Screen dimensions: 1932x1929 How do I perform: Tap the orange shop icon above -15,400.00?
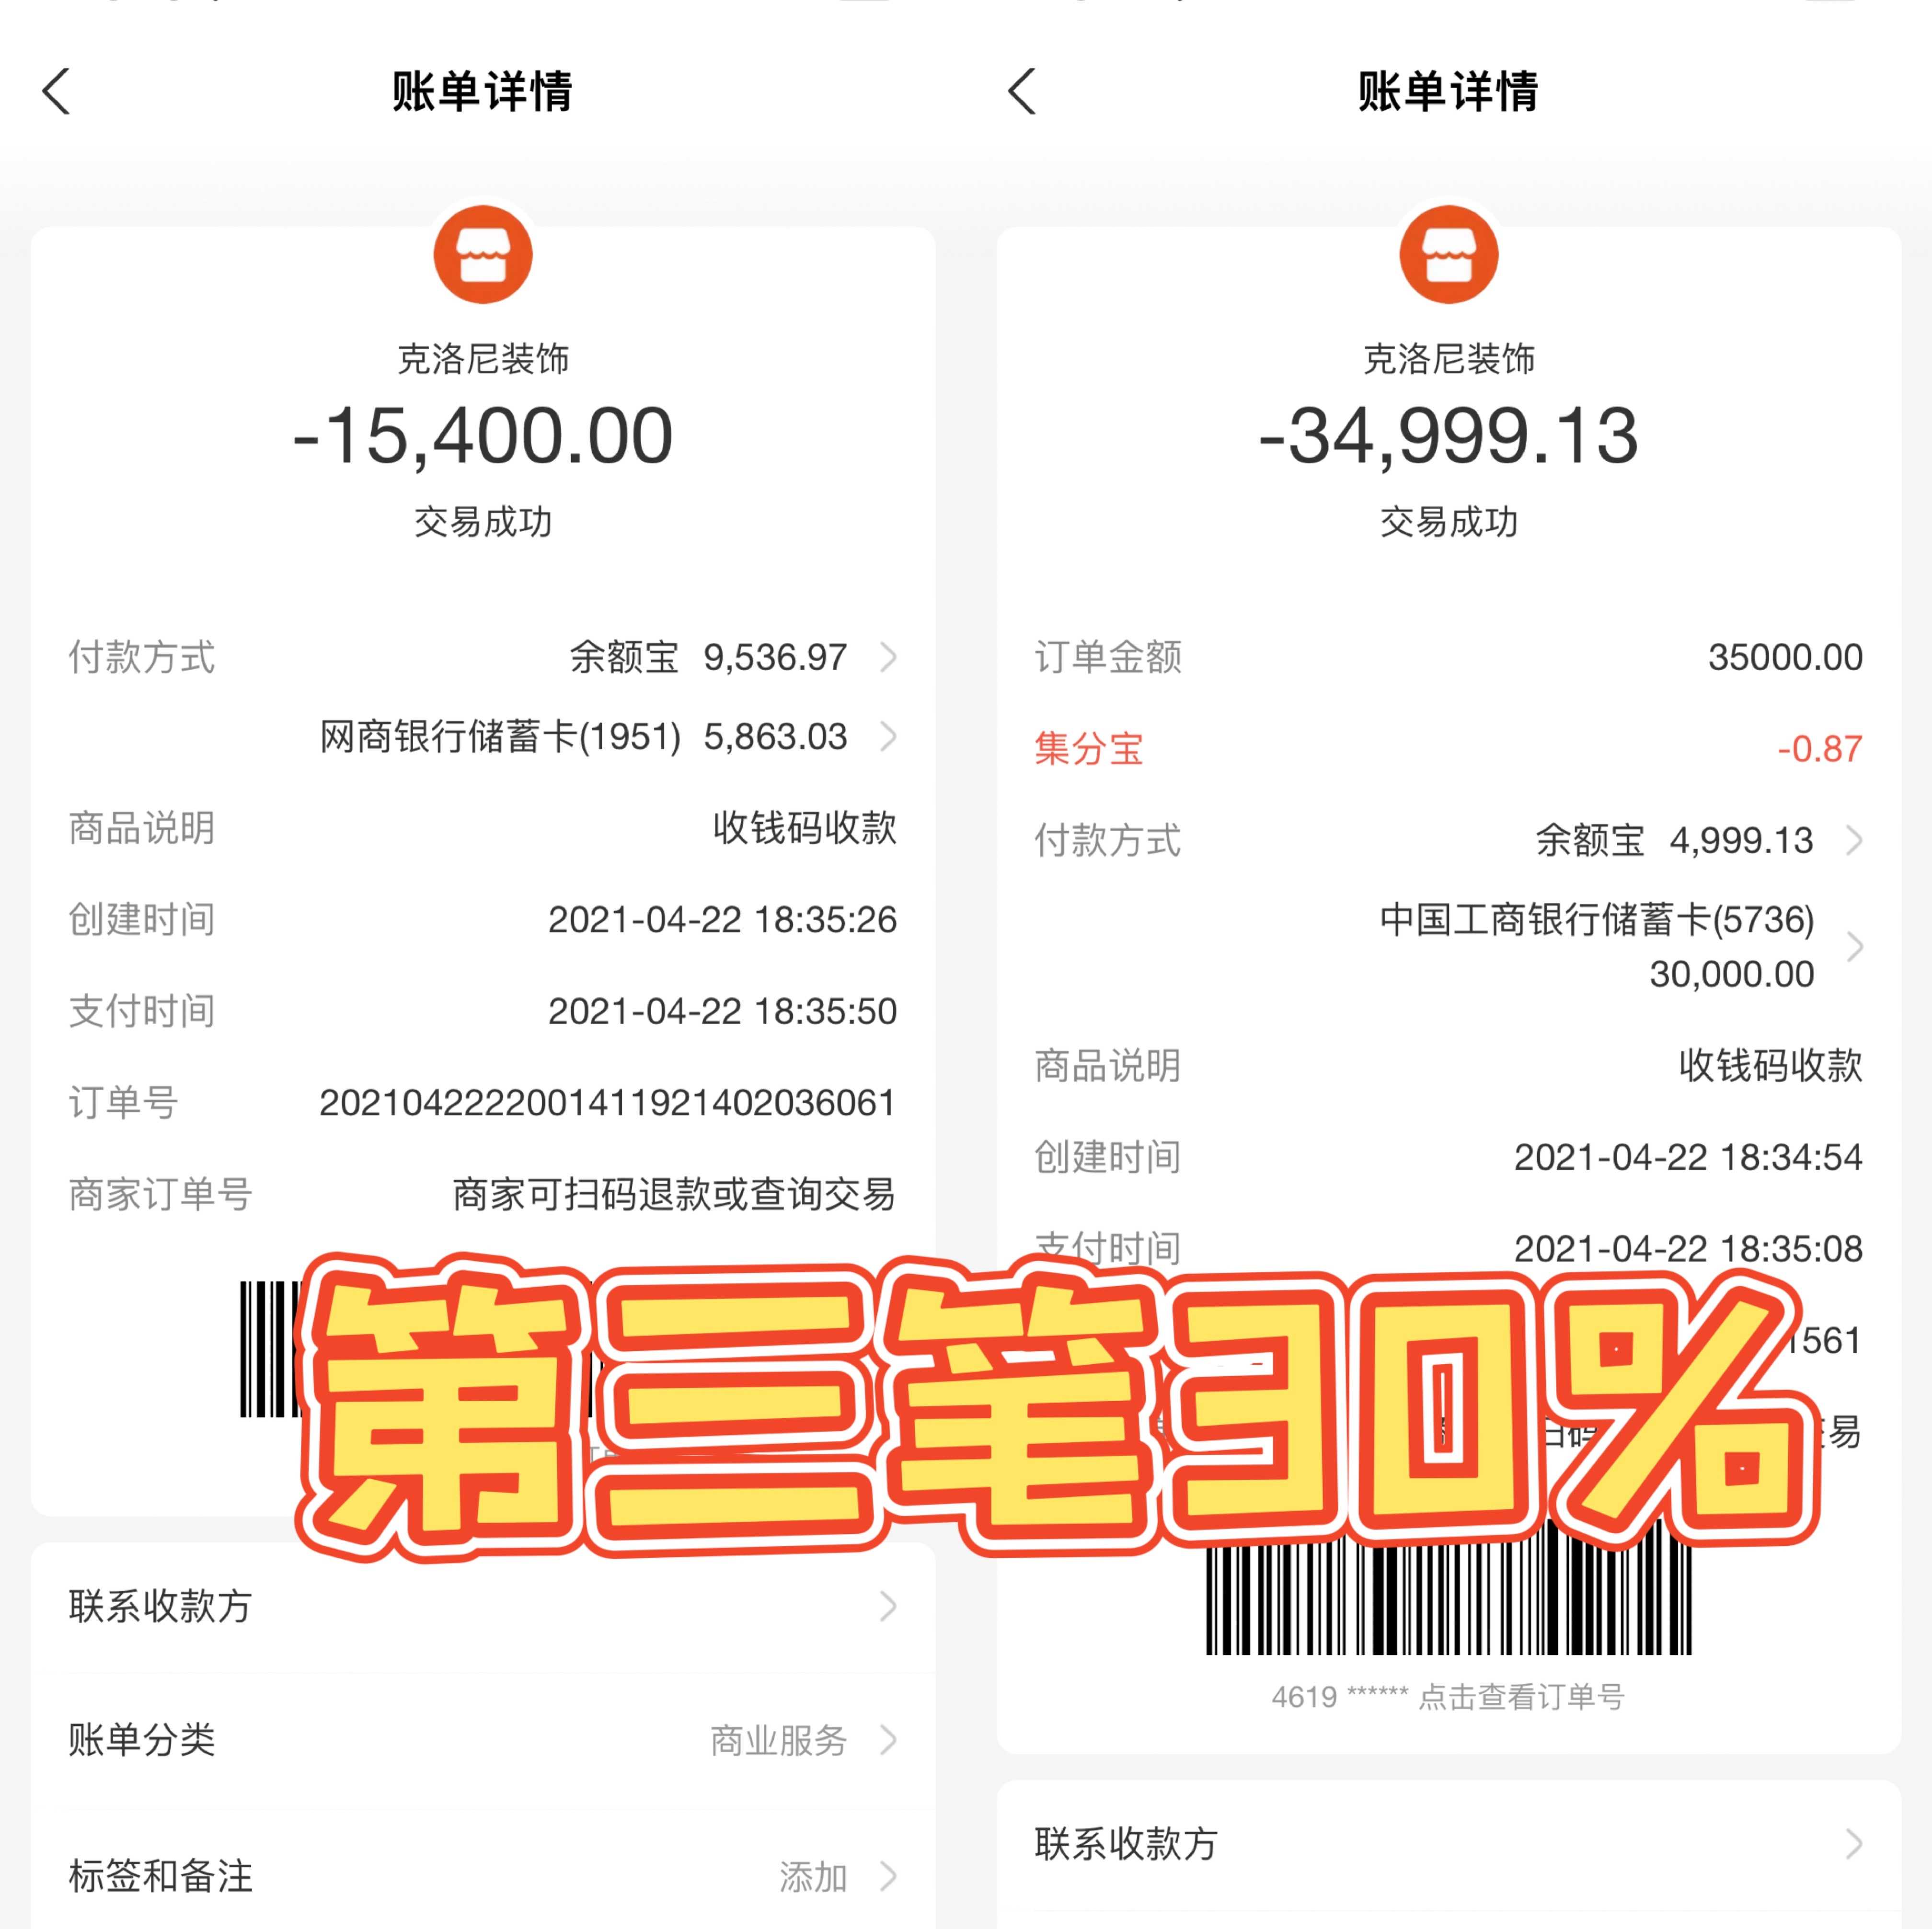pyautogui.click(x=483, y=255)
